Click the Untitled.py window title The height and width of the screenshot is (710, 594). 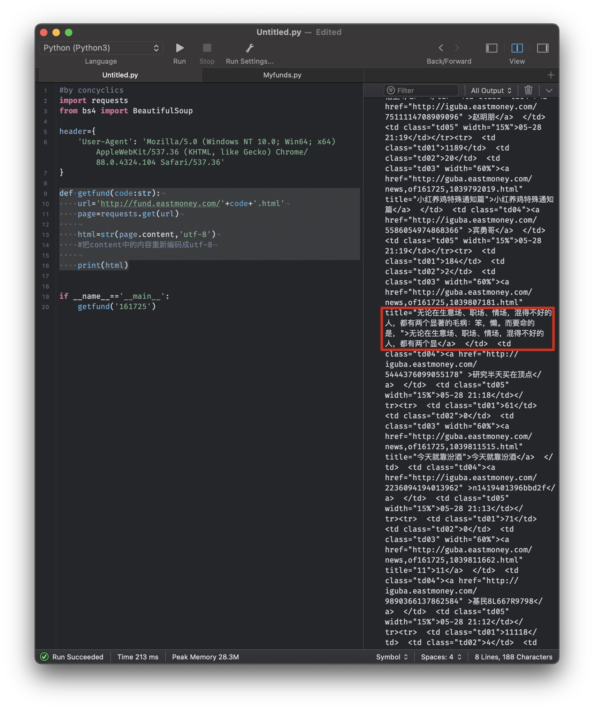pos(279,32)
